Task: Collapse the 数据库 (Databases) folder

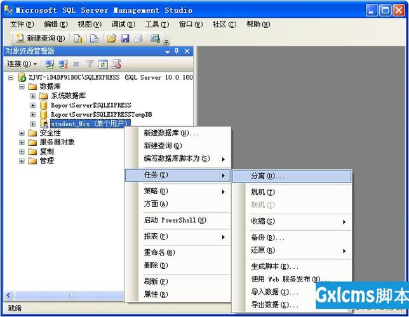Action: point(22,87)
